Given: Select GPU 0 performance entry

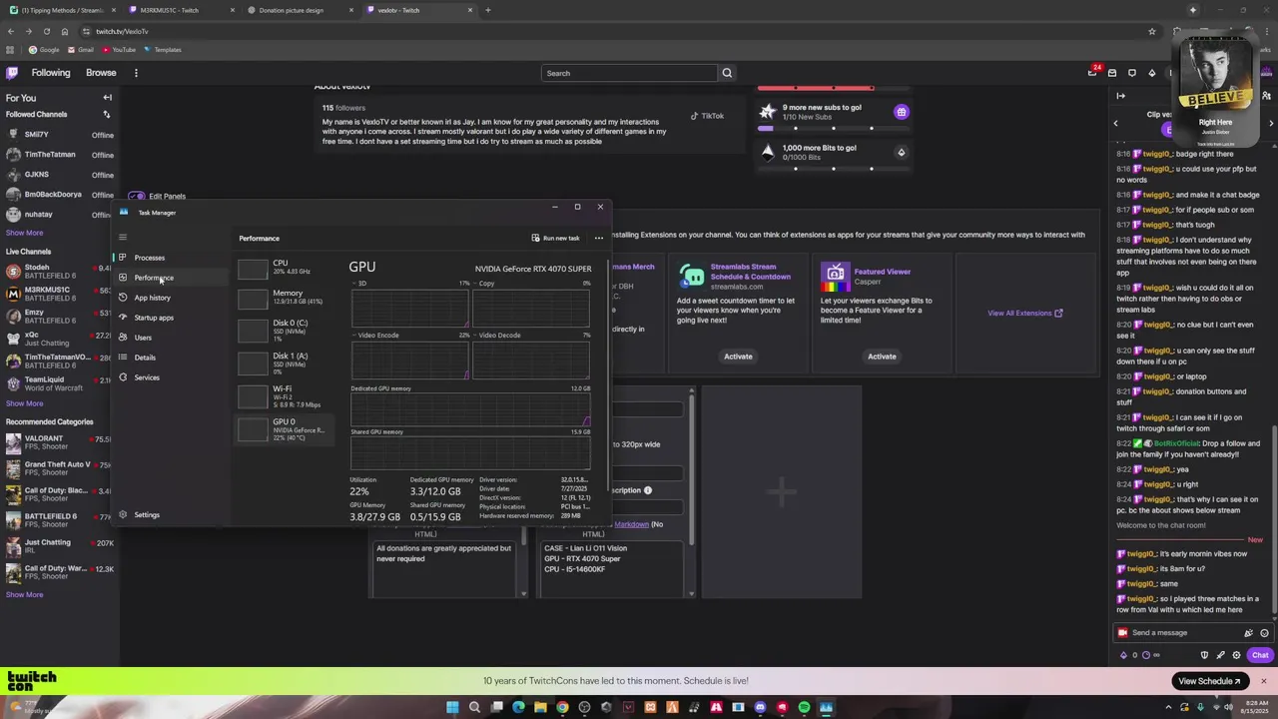Looking at the screenshot, I should click(286, 429).
